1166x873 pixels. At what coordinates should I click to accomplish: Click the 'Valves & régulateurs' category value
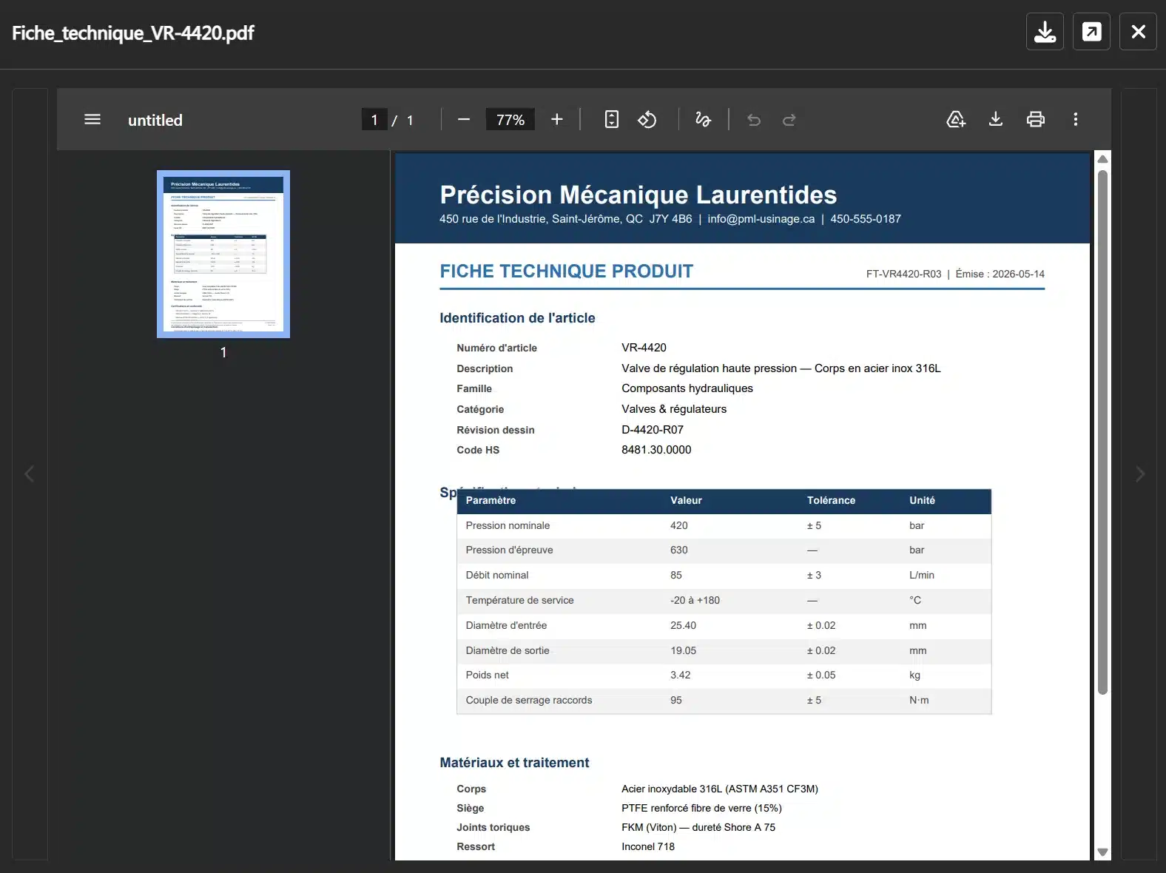point(674,409)
